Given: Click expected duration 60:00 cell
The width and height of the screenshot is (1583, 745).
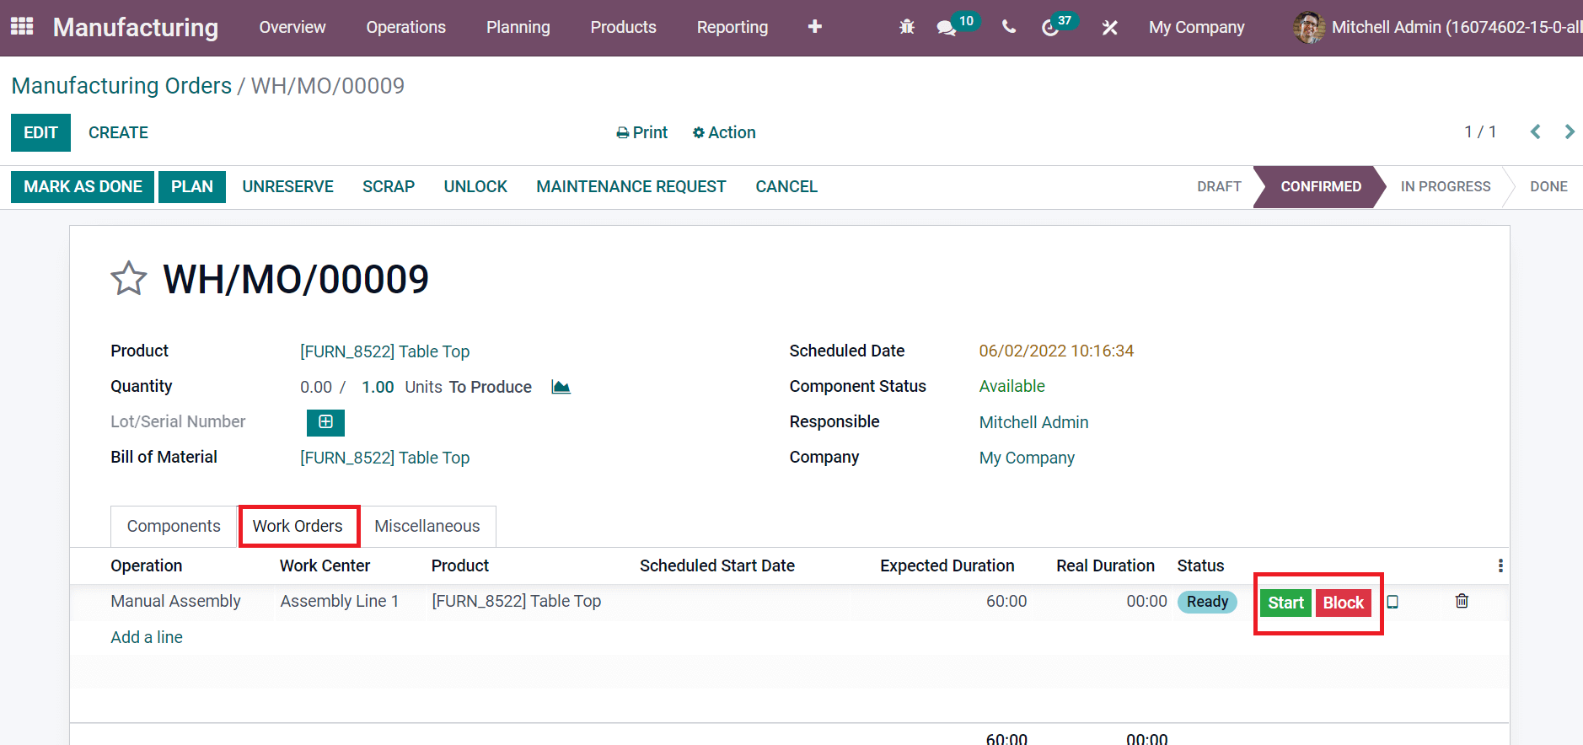Looking at the screenshot, I should (x=1006, y=601).
